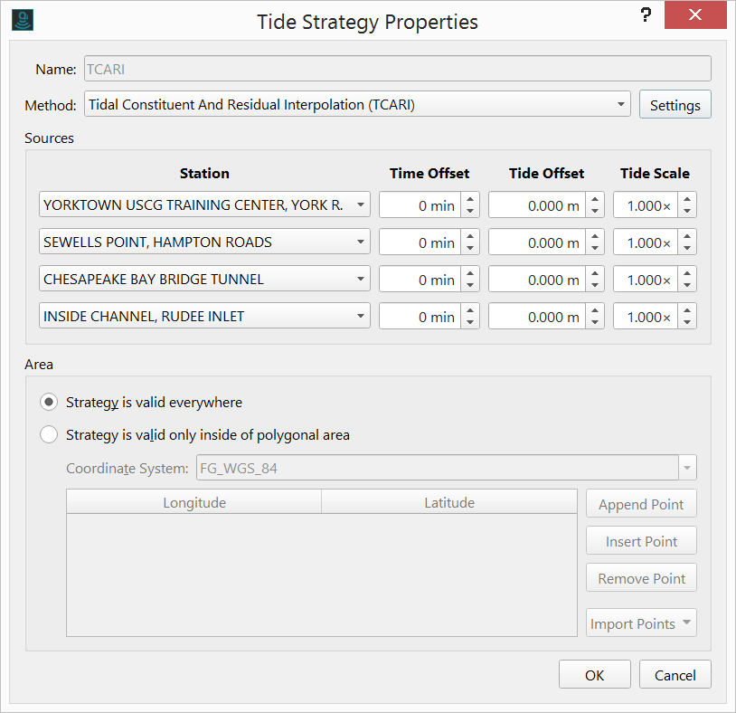Increase Time Offset for Yorktown station
The image size is (736, 713).
pos(470,200)
